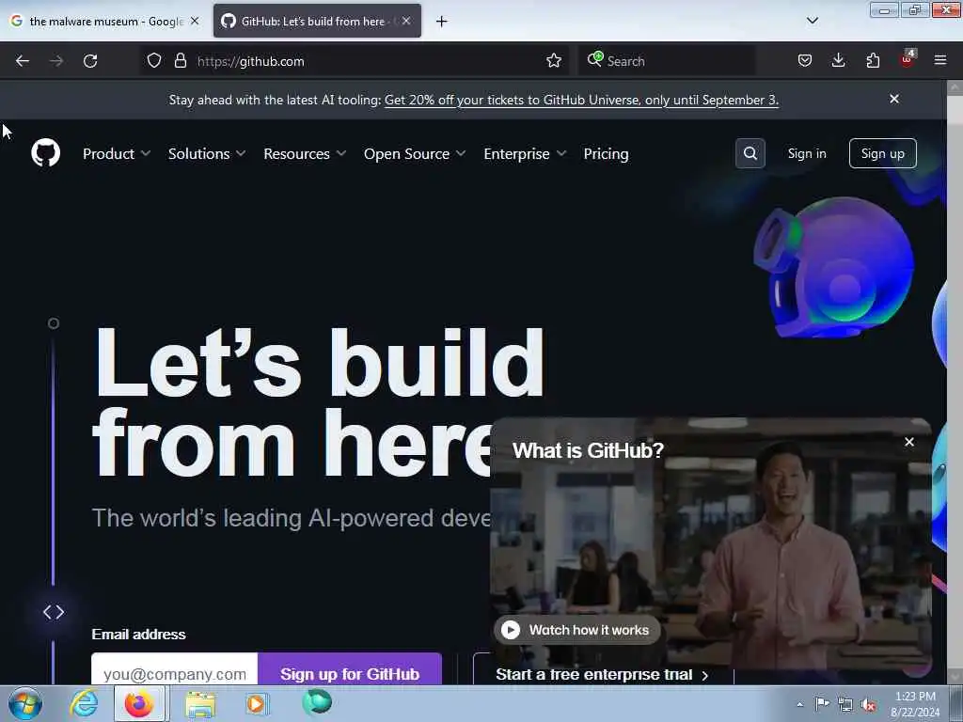Click Sign up for GitHub button
963x722 pixels.
[350, 669]
